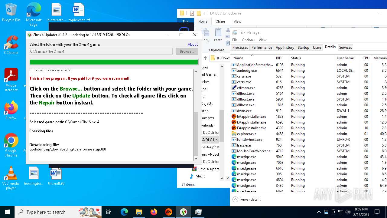The image size is (387, 218).
Task: Click Copy icon in Explorer ribbon
Action: [x=205, y=35]
